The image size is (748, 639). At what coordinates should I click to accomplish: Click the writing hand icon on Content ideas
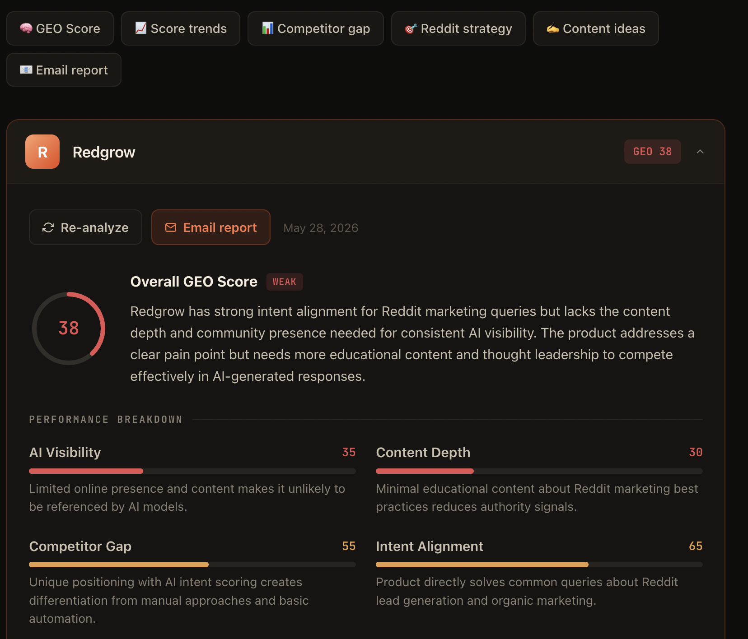click(x=553, y=28)
